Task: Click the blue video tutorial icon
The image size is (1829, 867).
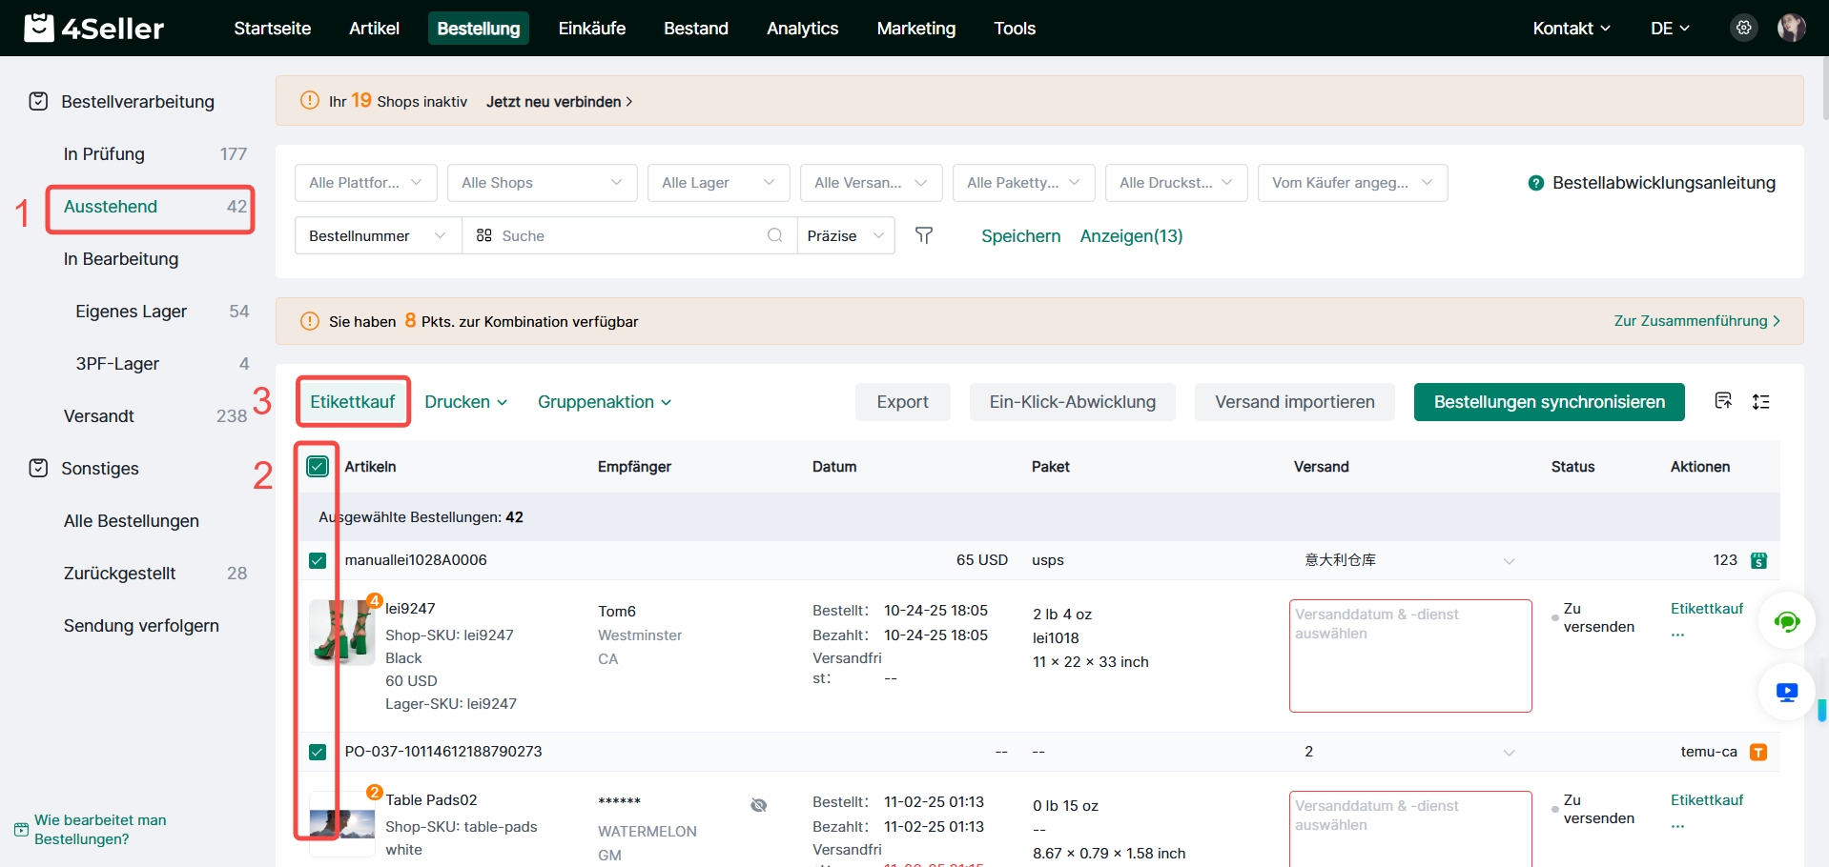Action: (1786, 692)
